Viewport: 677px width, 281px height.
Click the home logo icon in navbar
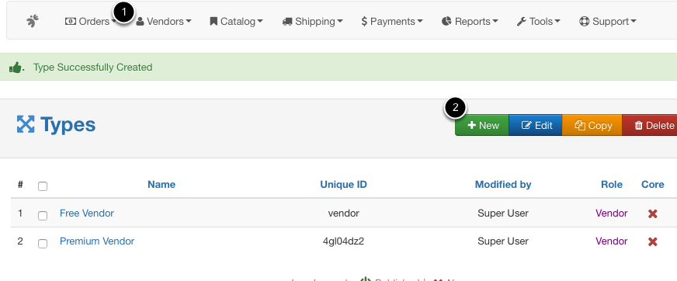33,21
